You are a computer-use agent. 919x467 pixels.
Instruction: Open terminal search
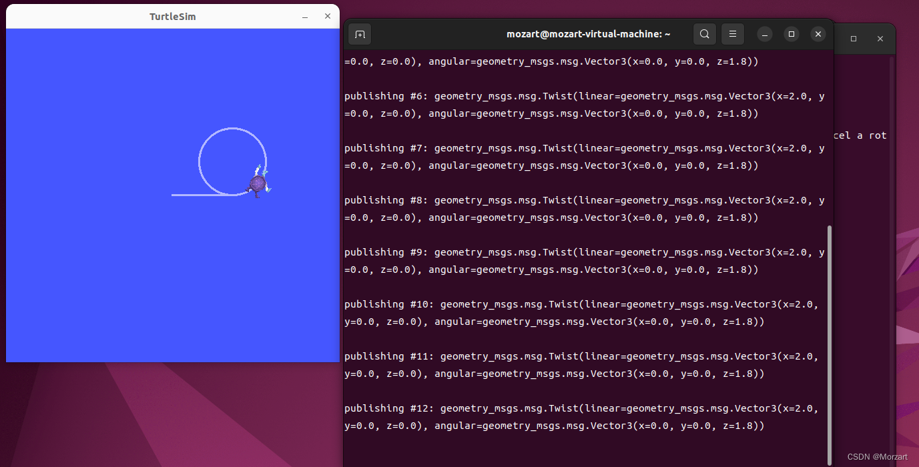pyautogui.click(x=705, y=34)
